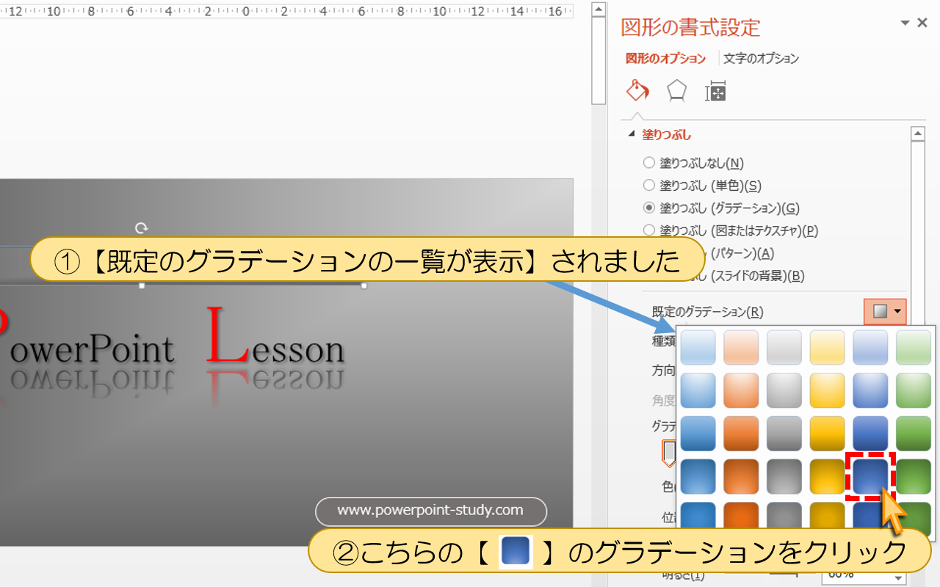Viewport: 940px width, 587px height.
Task: Pick fourth-row orange radial gradient swatch
Action: [x=741, y=477]
